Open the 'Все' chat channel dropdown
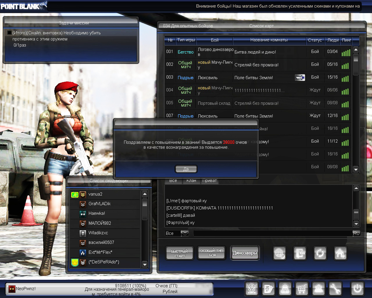The image size is (372, 298). [185, 233]
